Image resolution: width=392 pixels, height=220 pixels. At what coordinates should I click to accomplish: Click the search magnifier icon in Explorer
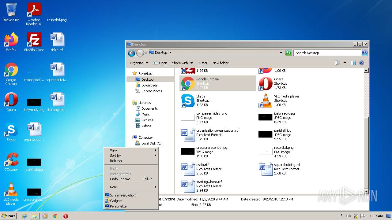[x=364, y=53]
